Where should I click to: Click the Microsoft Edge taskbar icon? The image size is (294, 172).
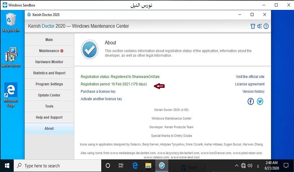tap(135, 166)
